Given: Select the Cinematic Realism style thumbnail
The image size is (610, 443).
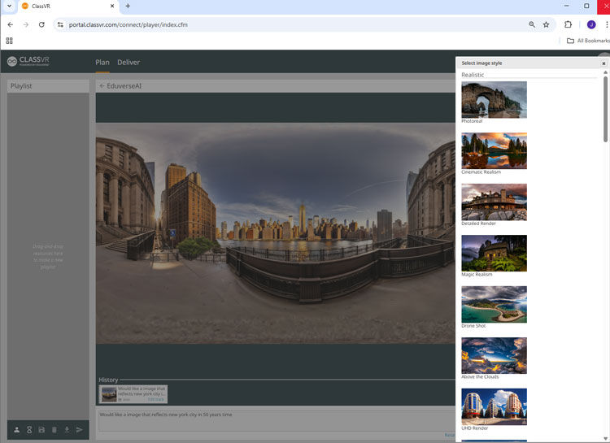Looking at the screenshot, I should (494, 150).
